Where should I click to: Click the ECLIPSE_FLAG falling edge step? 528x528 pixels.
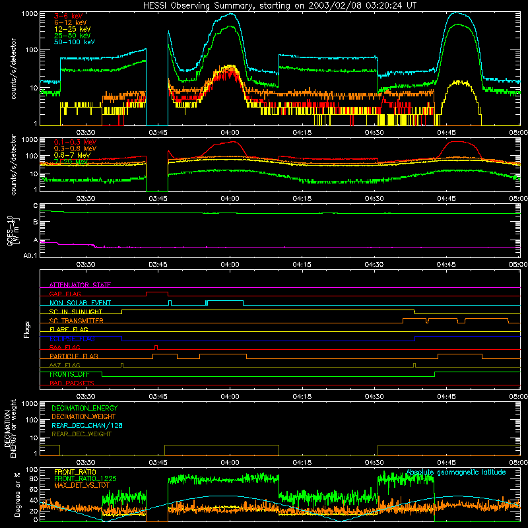click(122, 339)
